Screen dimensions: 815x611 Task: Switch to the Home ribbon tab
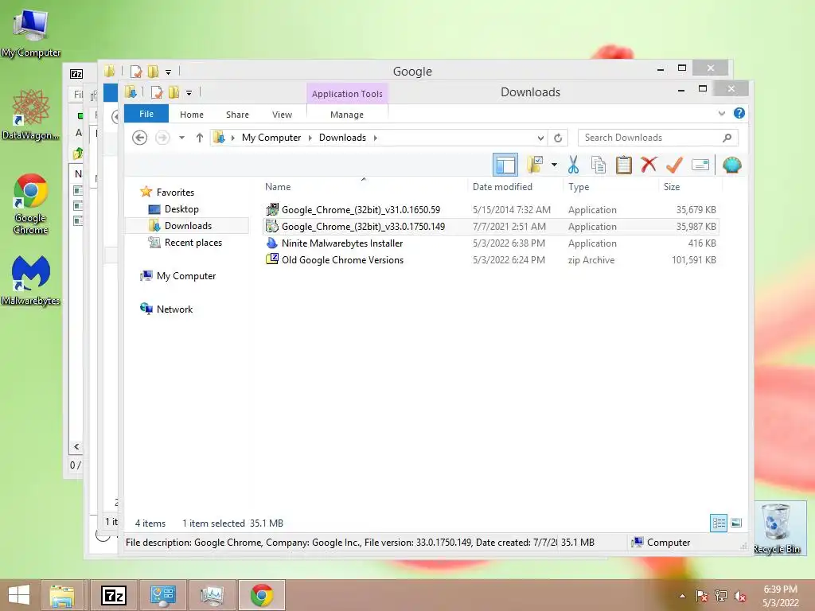tap(191, 115)
